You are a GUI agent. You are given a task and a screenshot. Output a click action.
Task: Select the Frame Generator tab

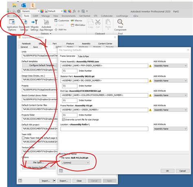pos(68,56)
